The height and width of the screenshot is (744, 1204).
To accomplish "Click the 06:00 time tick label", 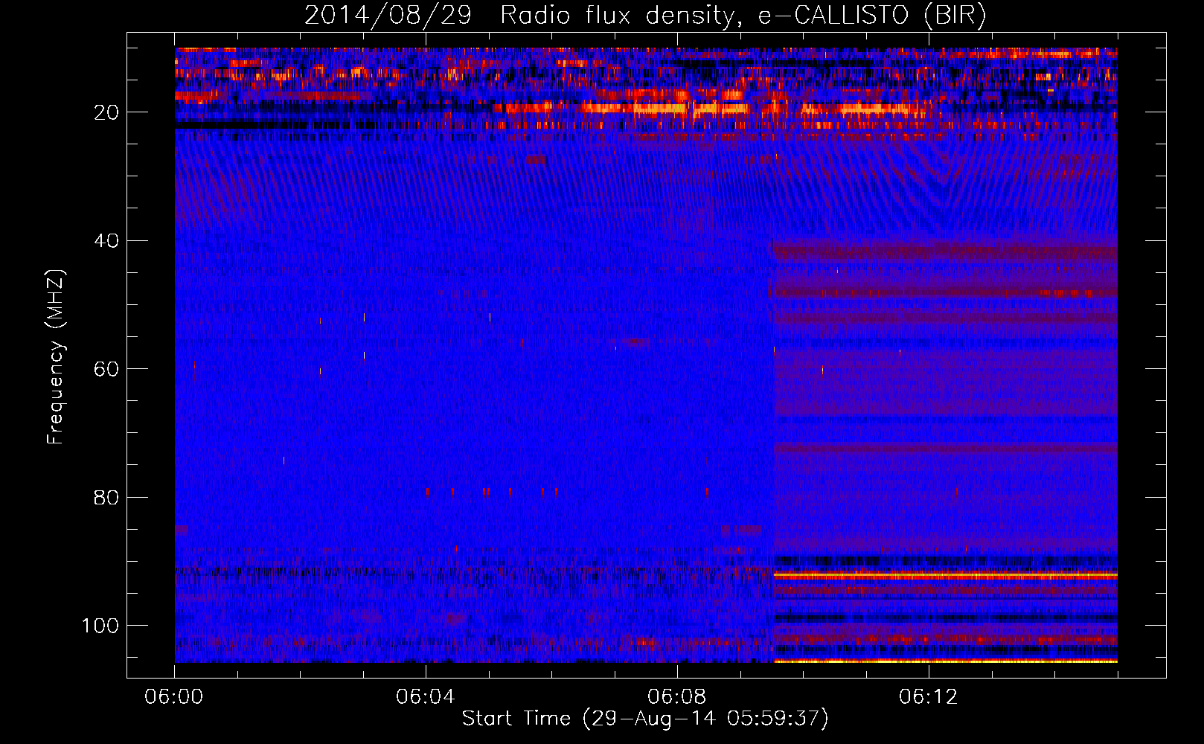I will pos(174,697).
